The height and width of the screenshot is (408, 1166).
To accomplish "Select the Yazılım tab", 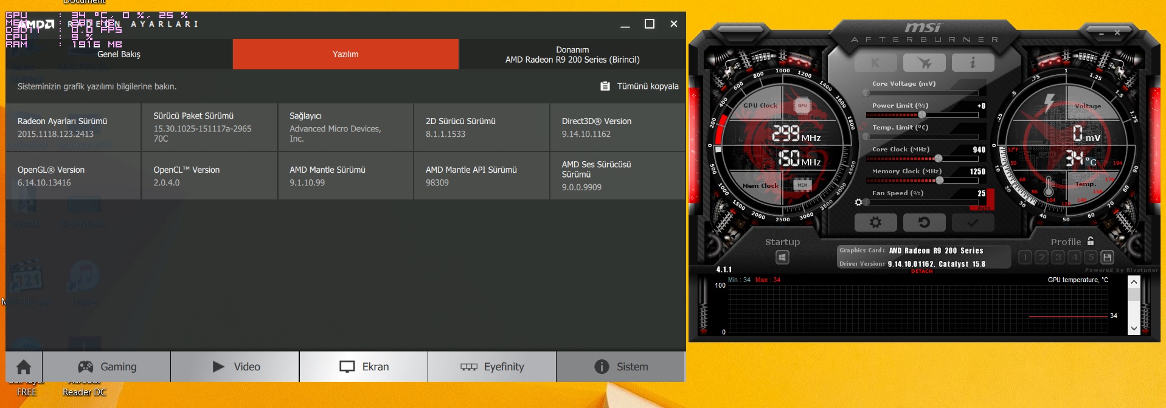I will click(x=345, y=54).
